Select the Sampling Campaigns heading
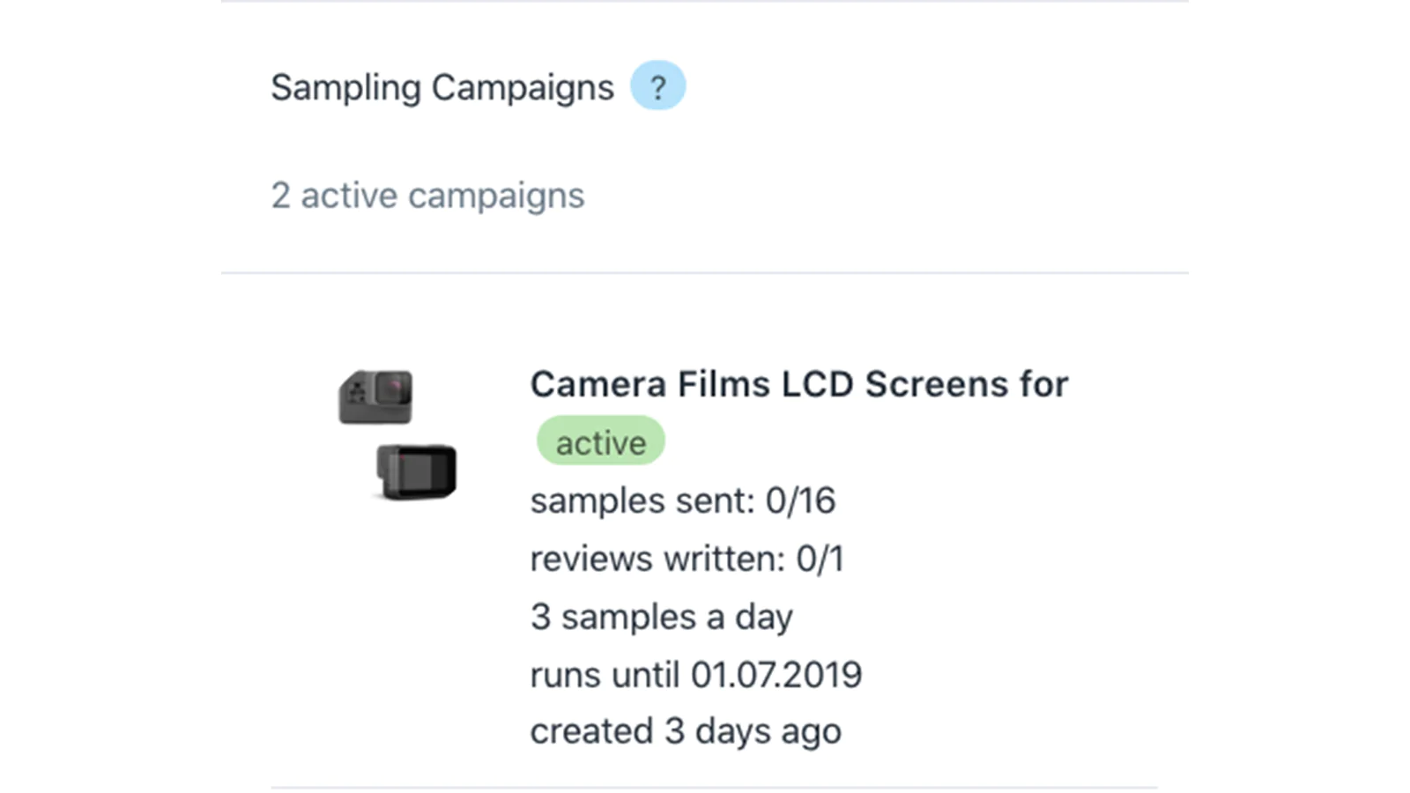The image size is (1410, 793). point(442,87)
